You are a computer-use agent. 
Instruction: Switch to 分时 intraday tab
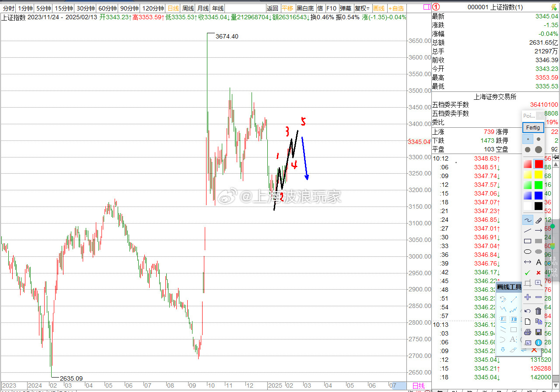click(9, 8)
